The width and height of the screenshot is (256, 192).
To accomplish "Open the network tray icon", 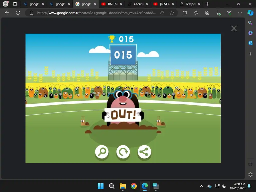I will 217,186.
